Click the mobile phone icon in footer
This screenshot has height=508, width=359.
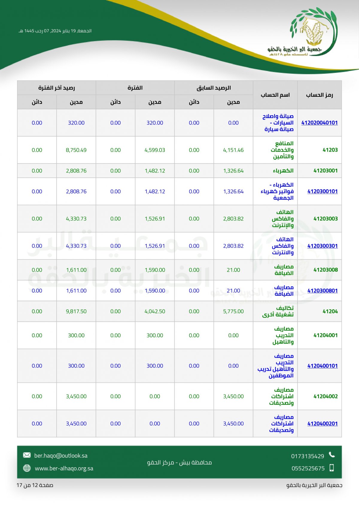(x=331, y=468)
